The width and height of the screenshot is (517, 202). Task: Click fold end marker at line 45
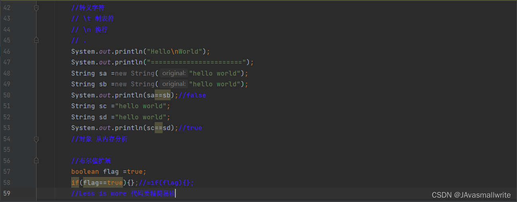pos(37,40)
